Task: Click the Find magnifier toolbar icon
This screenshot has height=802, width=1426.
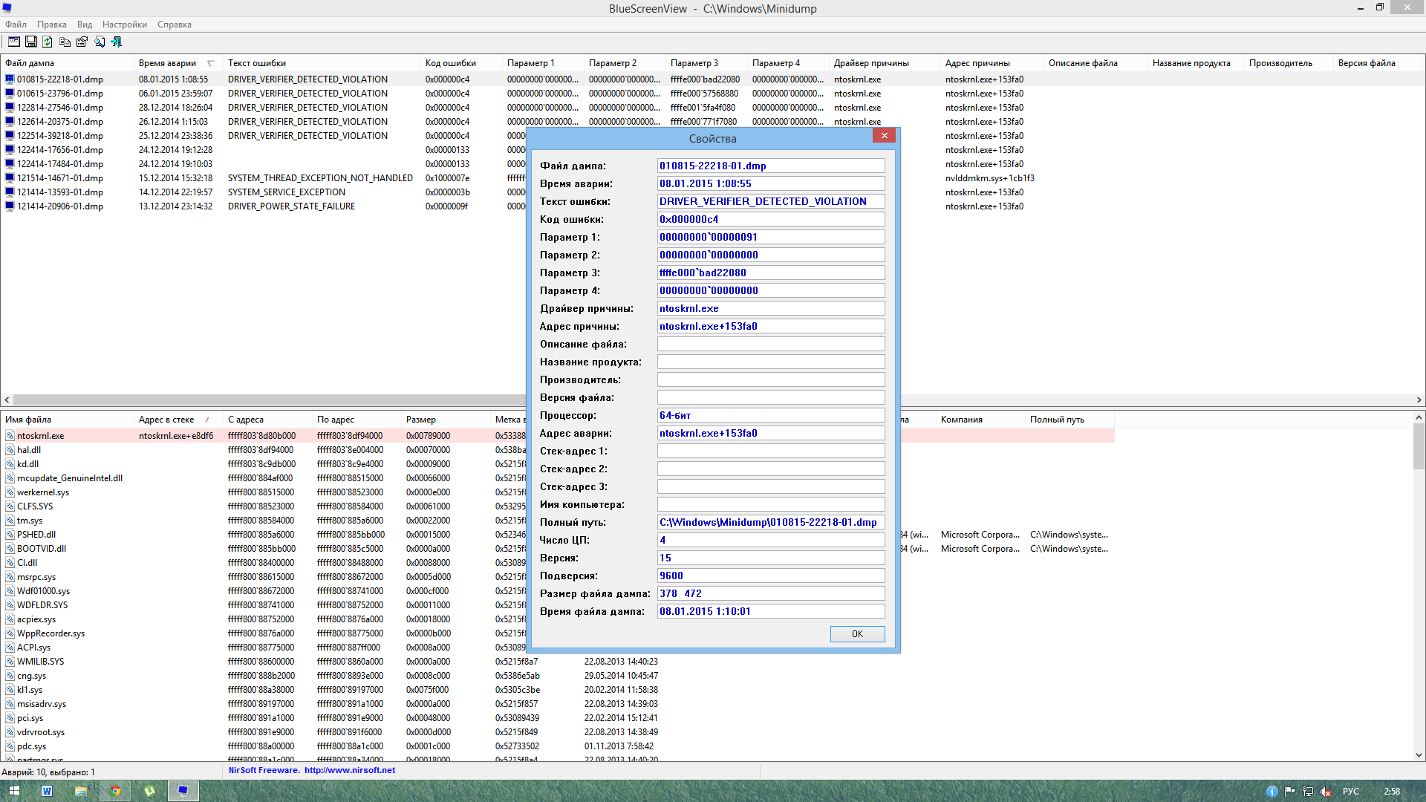Action: [x=100, y=42]
